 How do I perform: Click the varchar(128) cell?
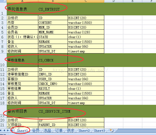[x=86, y=32]
